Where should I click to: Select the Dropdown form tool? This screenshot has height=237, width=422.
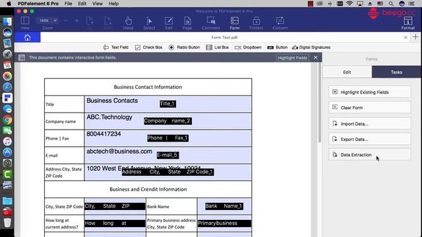click(248, 47)
